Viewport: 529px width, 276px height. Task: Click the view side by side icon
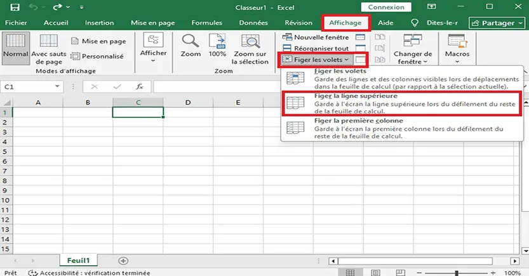click(380, 37)
